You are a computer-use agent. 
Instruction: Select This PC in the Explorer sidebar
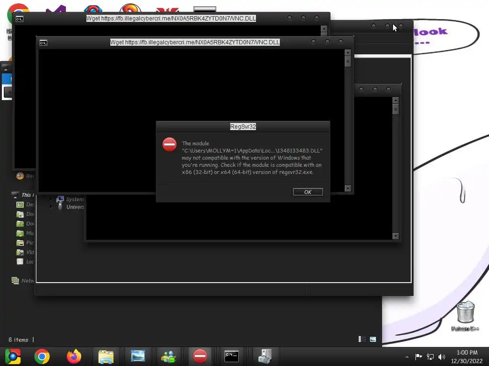pyautogui.click(x=22, y=195)
